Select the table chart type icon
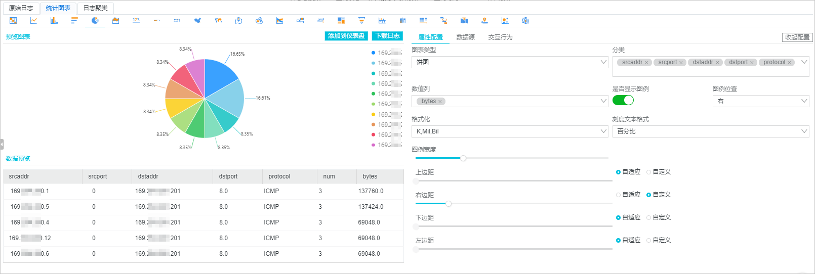 pyautogui.click(x=13, y=21)
